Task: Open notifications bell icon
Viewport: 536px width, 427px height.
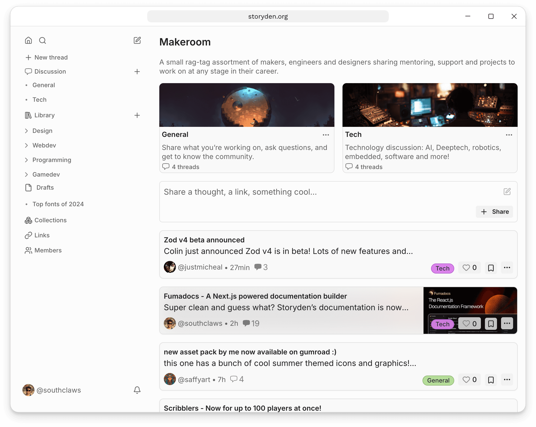Action: point(137,390)
